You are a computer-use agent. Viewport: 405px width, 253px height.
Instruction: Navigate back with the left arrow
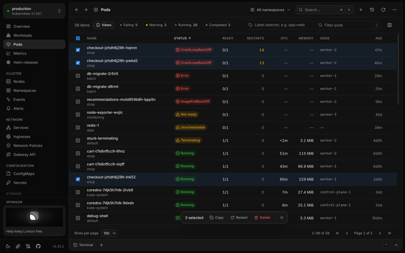click(77, 10)
